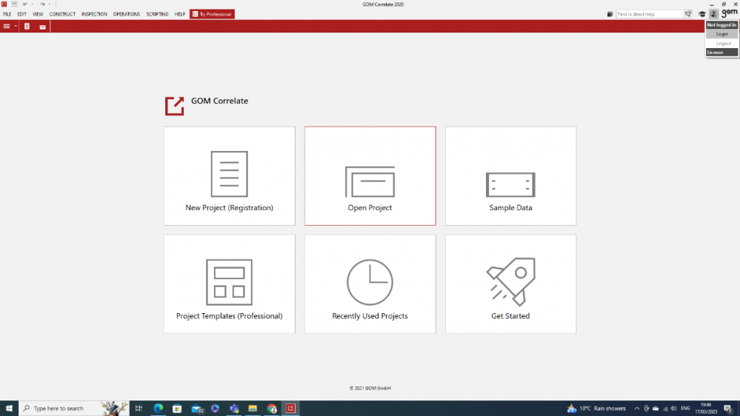The height and width of the screenshot is (416, 740).
Task: Click the gift box icon beside help search
Action: [x=610, y=14]
